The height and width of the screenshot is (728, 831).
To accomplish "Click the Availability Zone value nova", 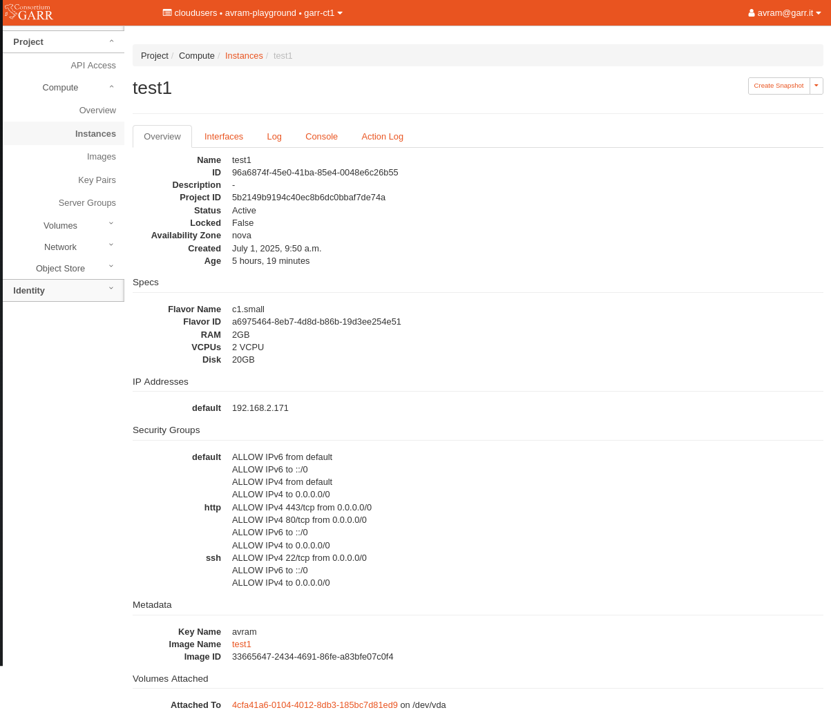I will tap(242, 236).
